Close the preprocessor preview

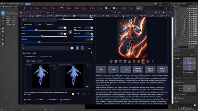87,86
